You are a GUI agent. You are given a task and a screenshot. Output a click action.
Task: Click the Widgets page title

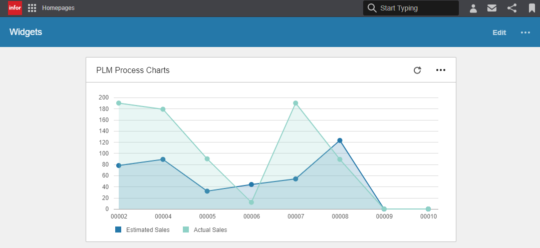(26, 32)
